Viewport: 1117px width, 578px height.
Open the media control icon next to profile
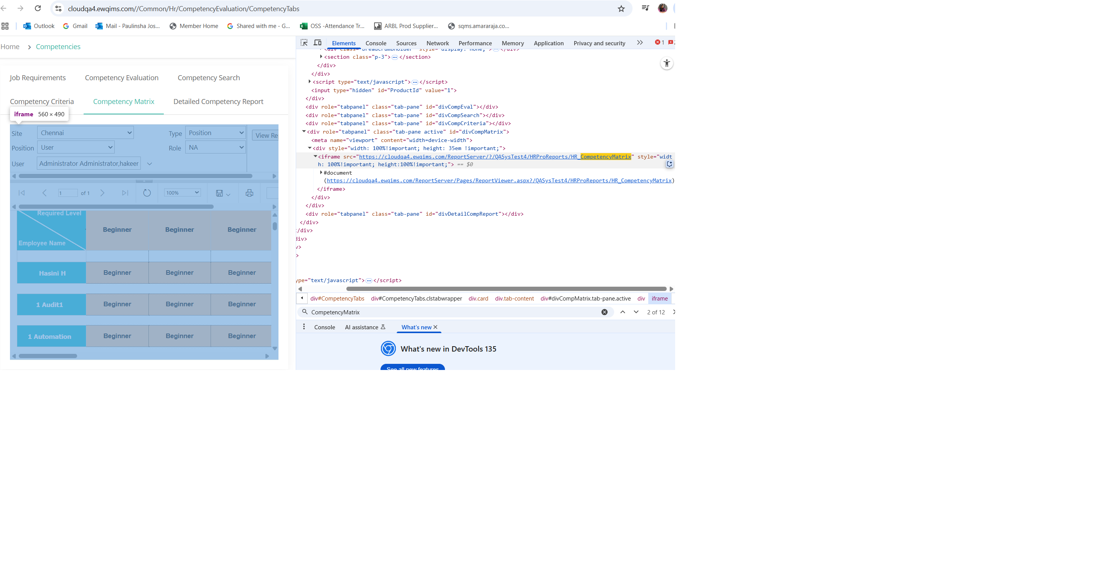(645, 8)
